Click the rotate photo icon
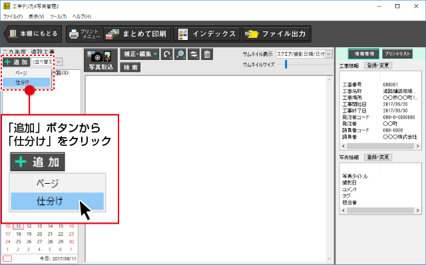The width and height of the screenshot is (426, 265). click(x=167, y=54)
